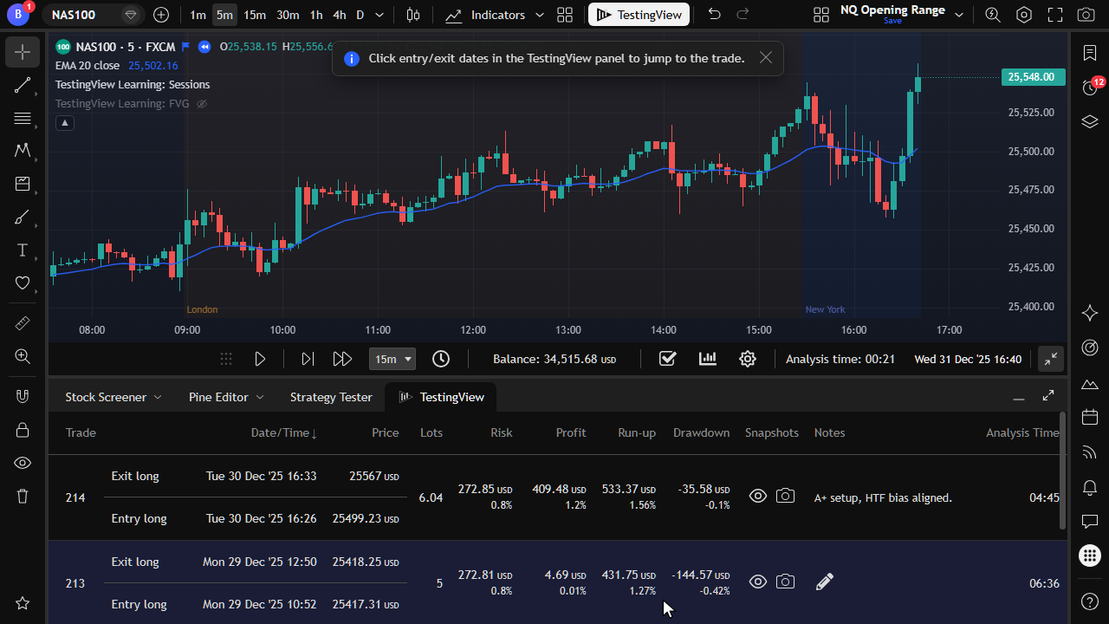1109x624 pixels.
Task: Edit the note for trade 213
Action: (x=825, y=582)
